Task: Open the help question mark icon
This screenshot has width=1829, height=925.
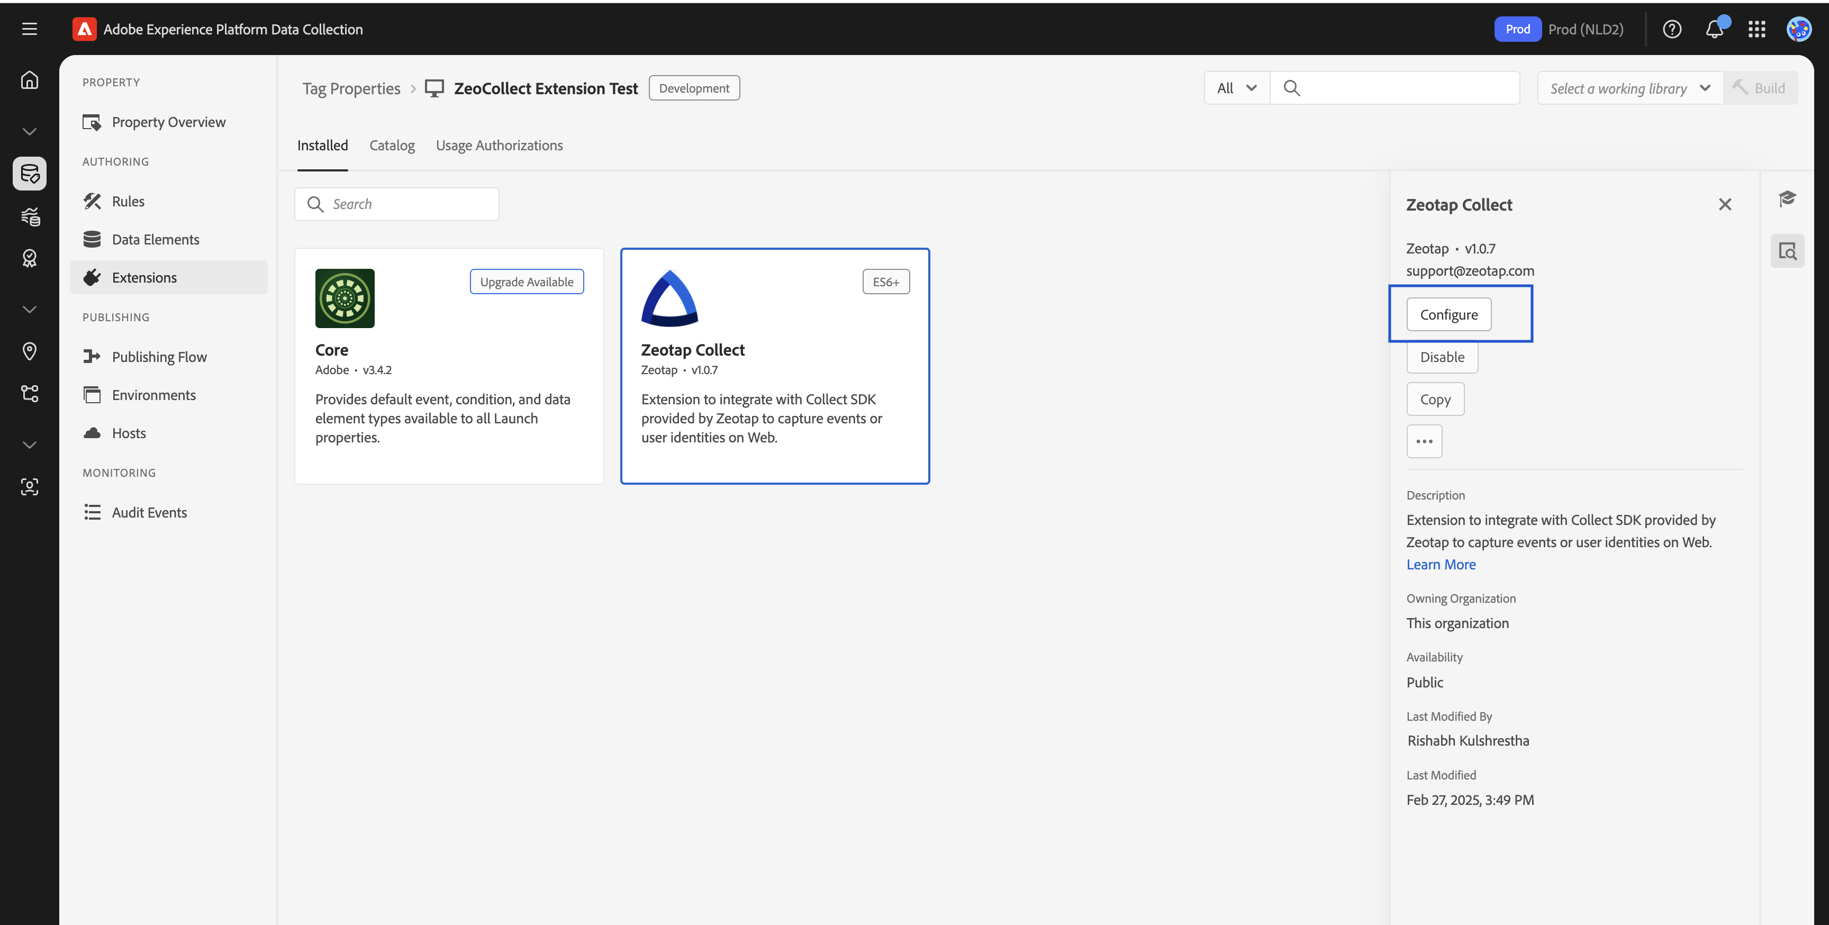Action: point(1671,29)
